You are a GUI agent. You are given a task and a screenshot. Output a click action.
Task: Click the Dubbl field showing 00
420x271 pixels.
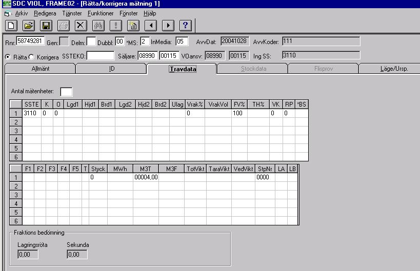[x=119, y=41]
